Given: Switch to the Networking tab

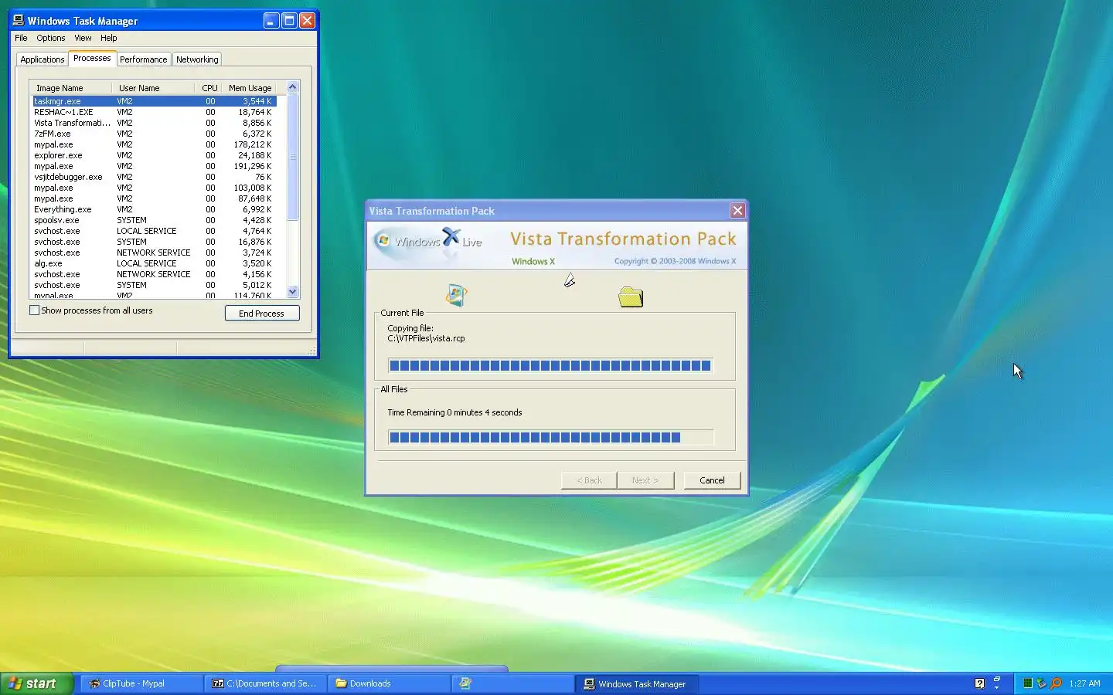Looking at the screenshot, I should click(x=197, y=59).
